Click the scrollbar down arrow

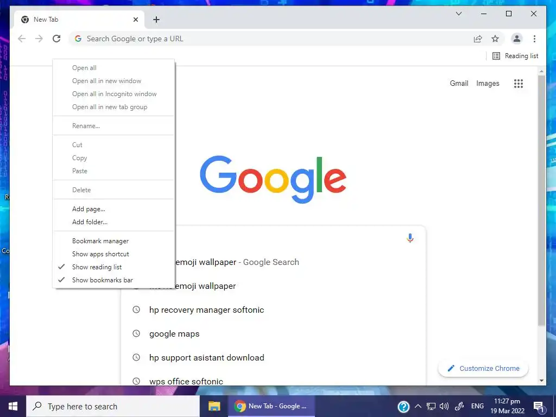(x=541, y=381)
